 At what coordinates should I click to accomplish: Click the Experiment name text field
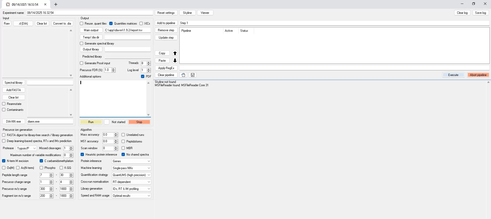(x=90, y=13)
